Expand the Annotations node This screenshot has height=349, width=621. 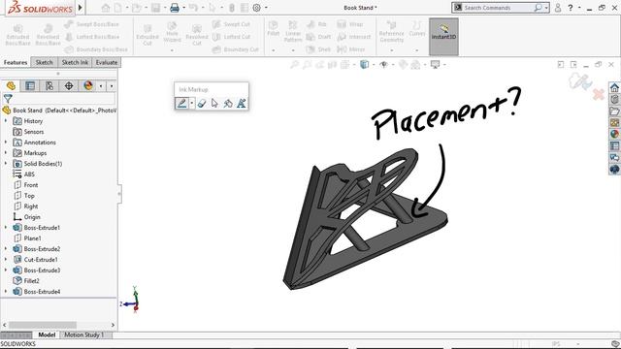coord(6,143)
